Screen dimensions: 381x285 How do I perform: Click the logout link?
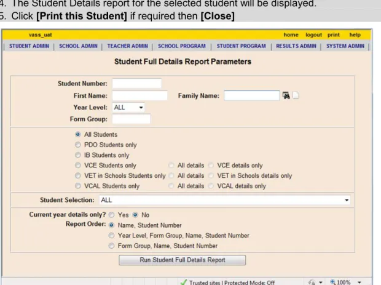(313, 35)
